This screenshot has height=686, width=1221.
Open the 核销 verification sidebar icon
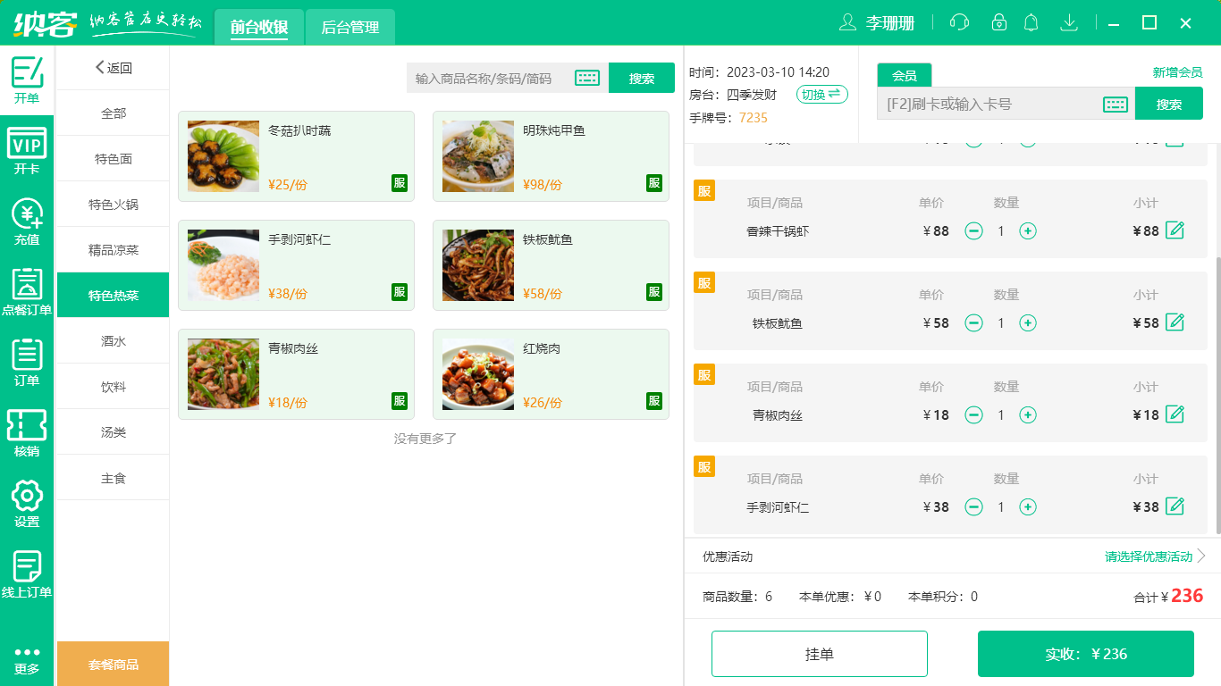(x=27, y=433)
